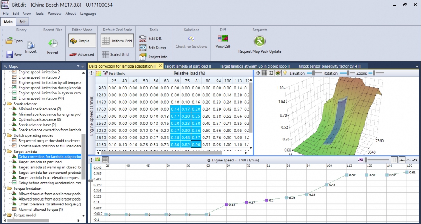Select Target lambda in acceleration request map
The height and width of the screenshot is (224, 421).
pyautogui.click(x=46, y=178)
